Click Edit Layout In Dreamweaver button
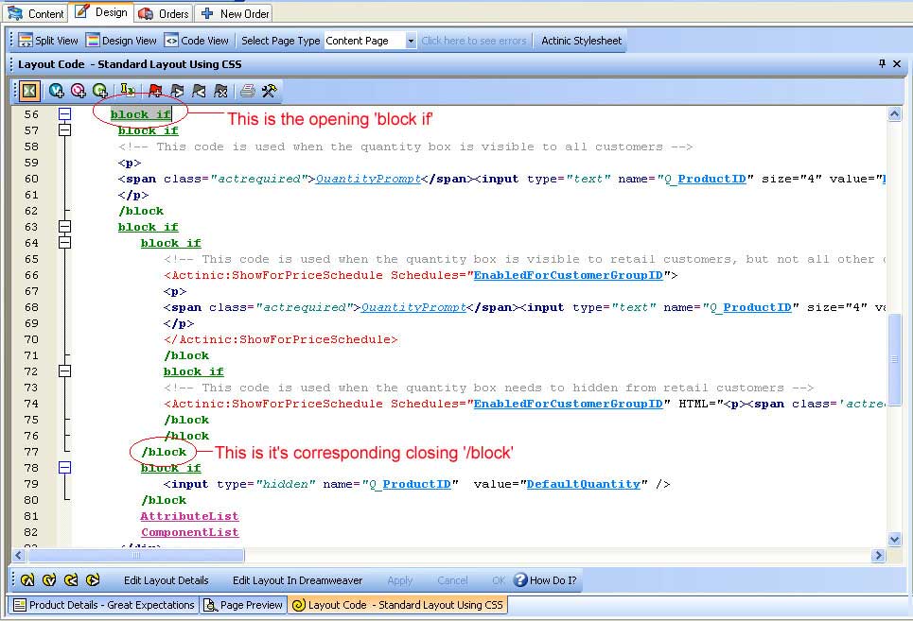This screenshot has width=913, height=621. tap(298, 580)
